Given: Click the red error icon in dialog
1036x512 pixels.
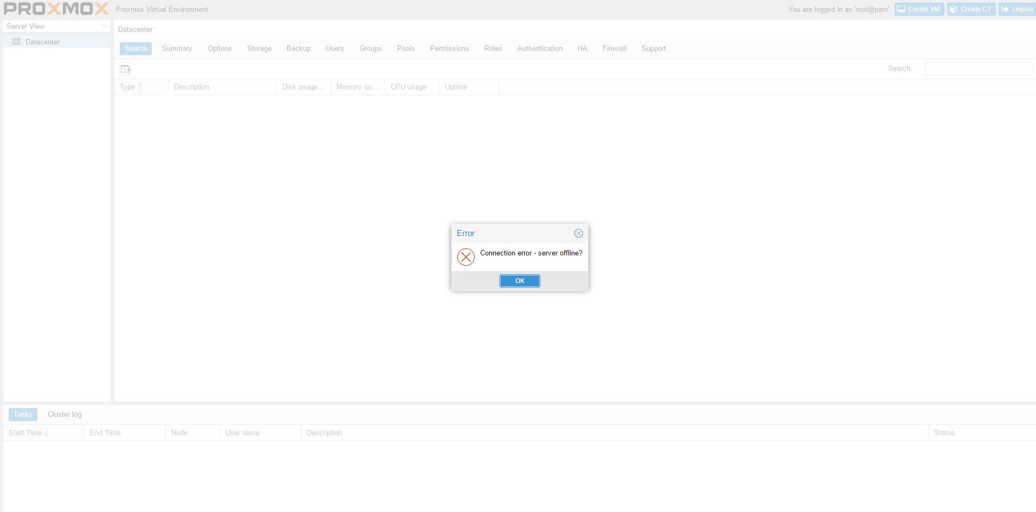Looking at the screenshot, I should pyautogui.click(x=465, y=257).
